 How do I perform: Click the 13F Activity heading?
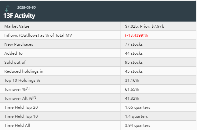[19, 15]
